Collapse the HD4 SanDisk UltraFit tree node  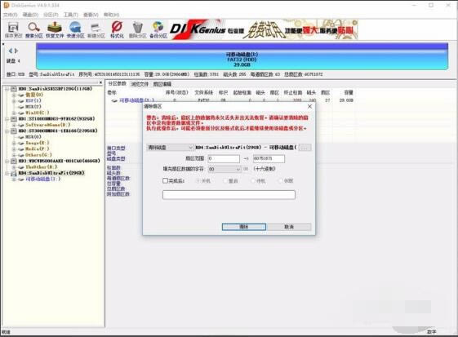(x=7, y=173)
